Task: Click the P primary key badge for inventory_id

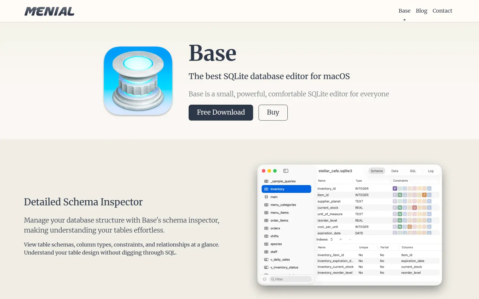Action: (x=395, y=189)
